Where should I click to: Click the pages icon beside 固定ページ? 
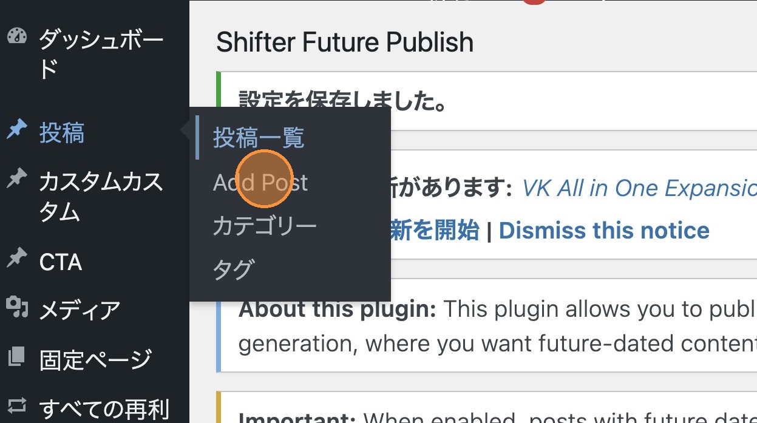[17, 357]
